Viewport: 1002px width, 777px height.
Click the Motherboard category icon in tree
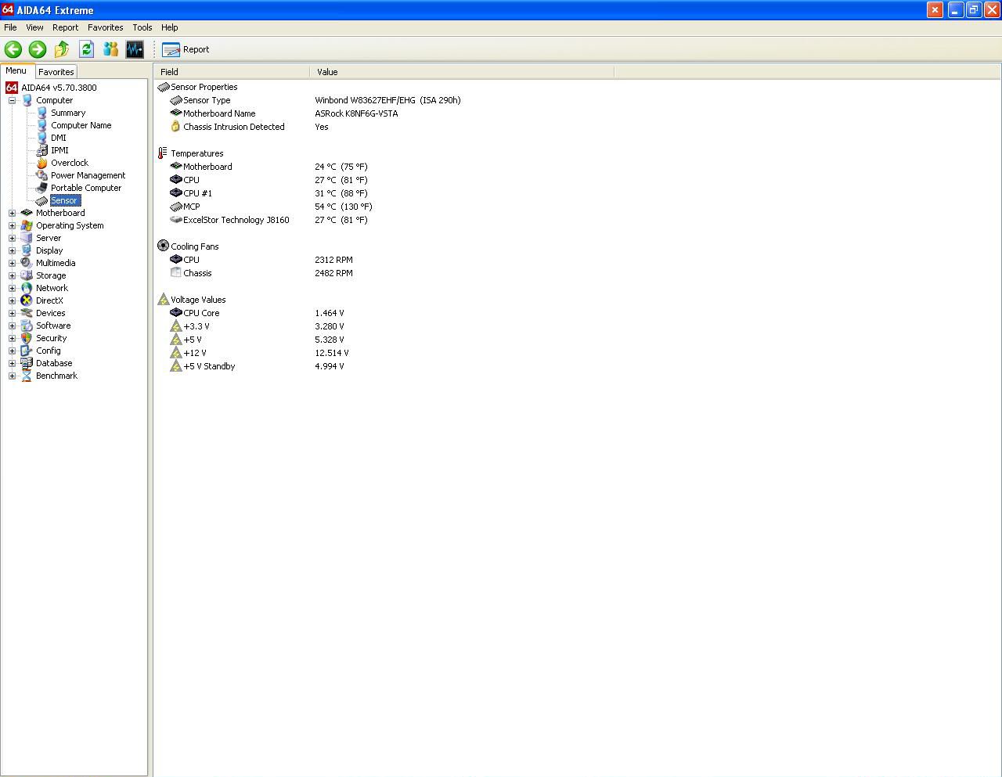[x=27, y=213]
